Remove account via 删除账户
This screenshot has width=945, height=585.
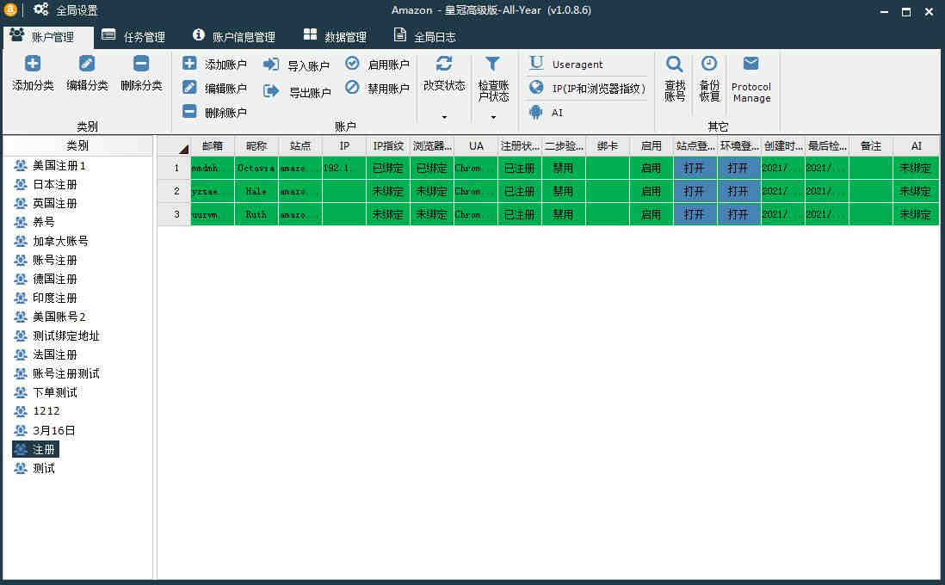[214, 112]
